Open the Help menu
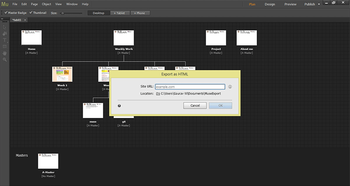This screenshot has width=350, height=186. coord(85,4)
